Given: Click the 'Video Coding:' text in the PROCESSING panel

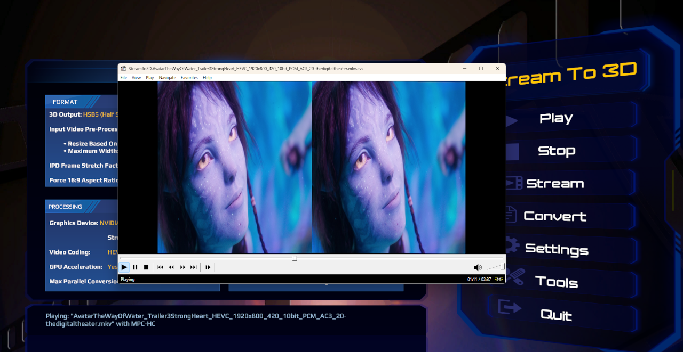Looking at the screenshot, I should [70, 252].
